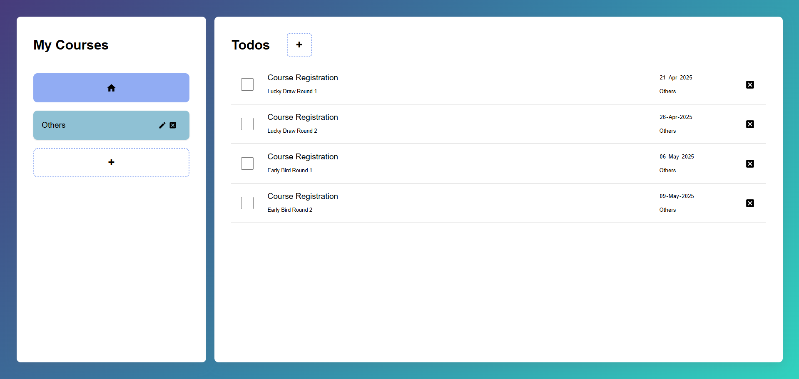
Task: Click Others tag under 09-May-2025
Action: coord(667,210)
